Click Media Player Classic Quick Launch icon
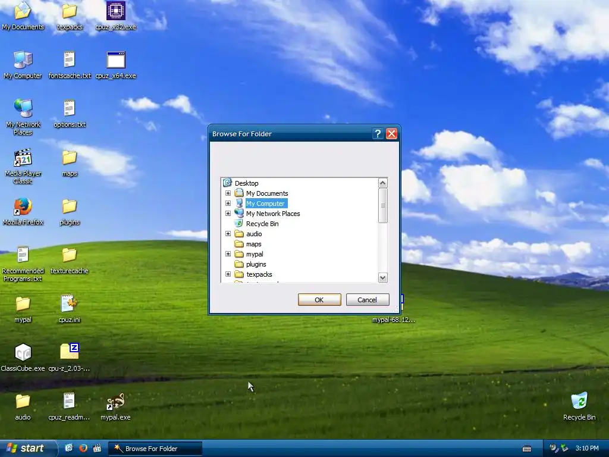609x457 pixels. 97,448
